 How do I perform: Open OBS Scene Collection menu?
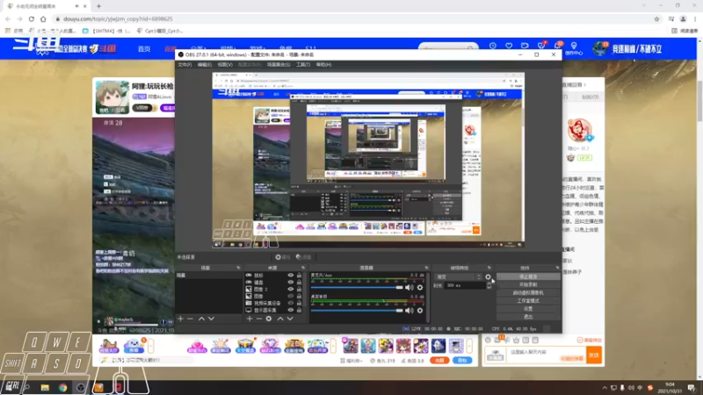point(279,64)
